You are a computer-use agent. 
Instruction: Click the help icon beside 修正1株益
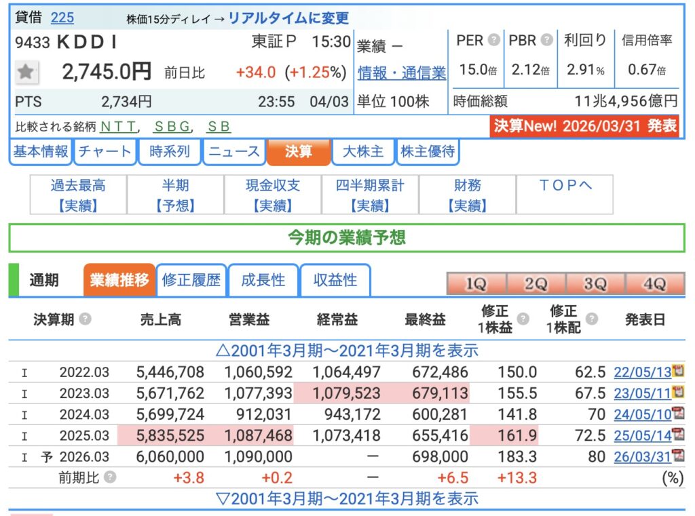pyautogui.click(x=523, y=319)
